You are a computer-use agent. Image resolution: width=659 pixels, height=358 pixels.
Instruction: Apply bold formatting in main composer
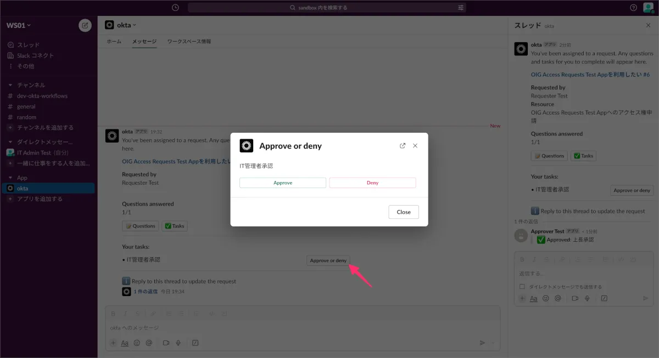[x=113, y=314]
